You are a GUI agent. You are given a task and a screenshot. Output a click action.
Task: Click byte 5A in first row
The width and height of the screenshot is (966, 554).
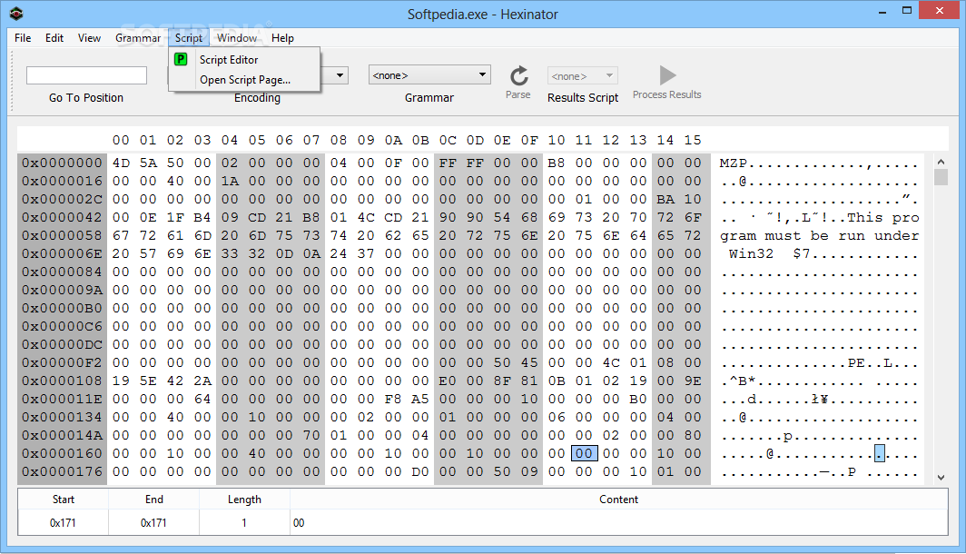coord(148,163)
